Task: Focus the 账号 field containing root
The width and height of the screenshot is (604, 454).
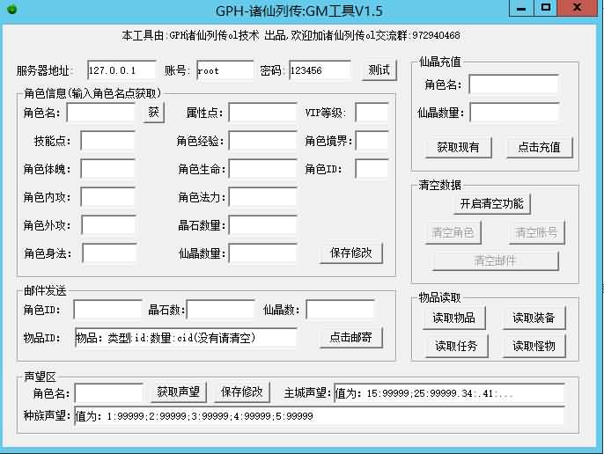Action: (x=225, y=70)
